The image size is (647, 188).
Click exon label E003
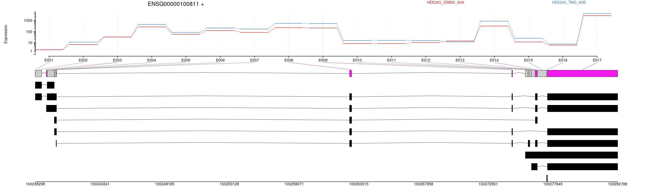117,60
